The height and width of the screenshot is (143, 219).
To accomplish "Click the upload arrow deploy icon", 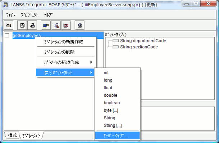I will (79, 25).
